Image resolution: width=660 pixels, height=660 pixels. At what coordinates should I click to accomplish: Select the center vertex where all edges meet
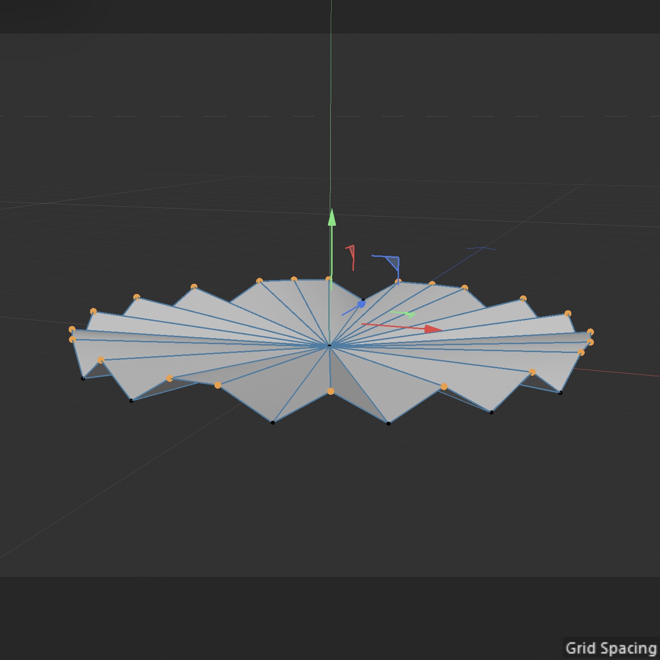click(329, 346)
